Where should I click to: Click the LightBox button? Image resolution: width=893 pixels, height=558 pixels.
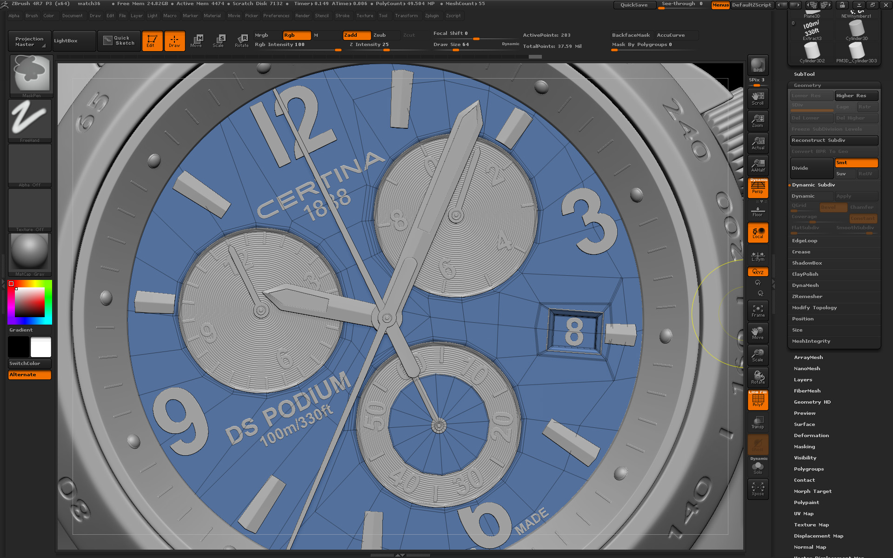pyautogui.click(x=74, y=40)
